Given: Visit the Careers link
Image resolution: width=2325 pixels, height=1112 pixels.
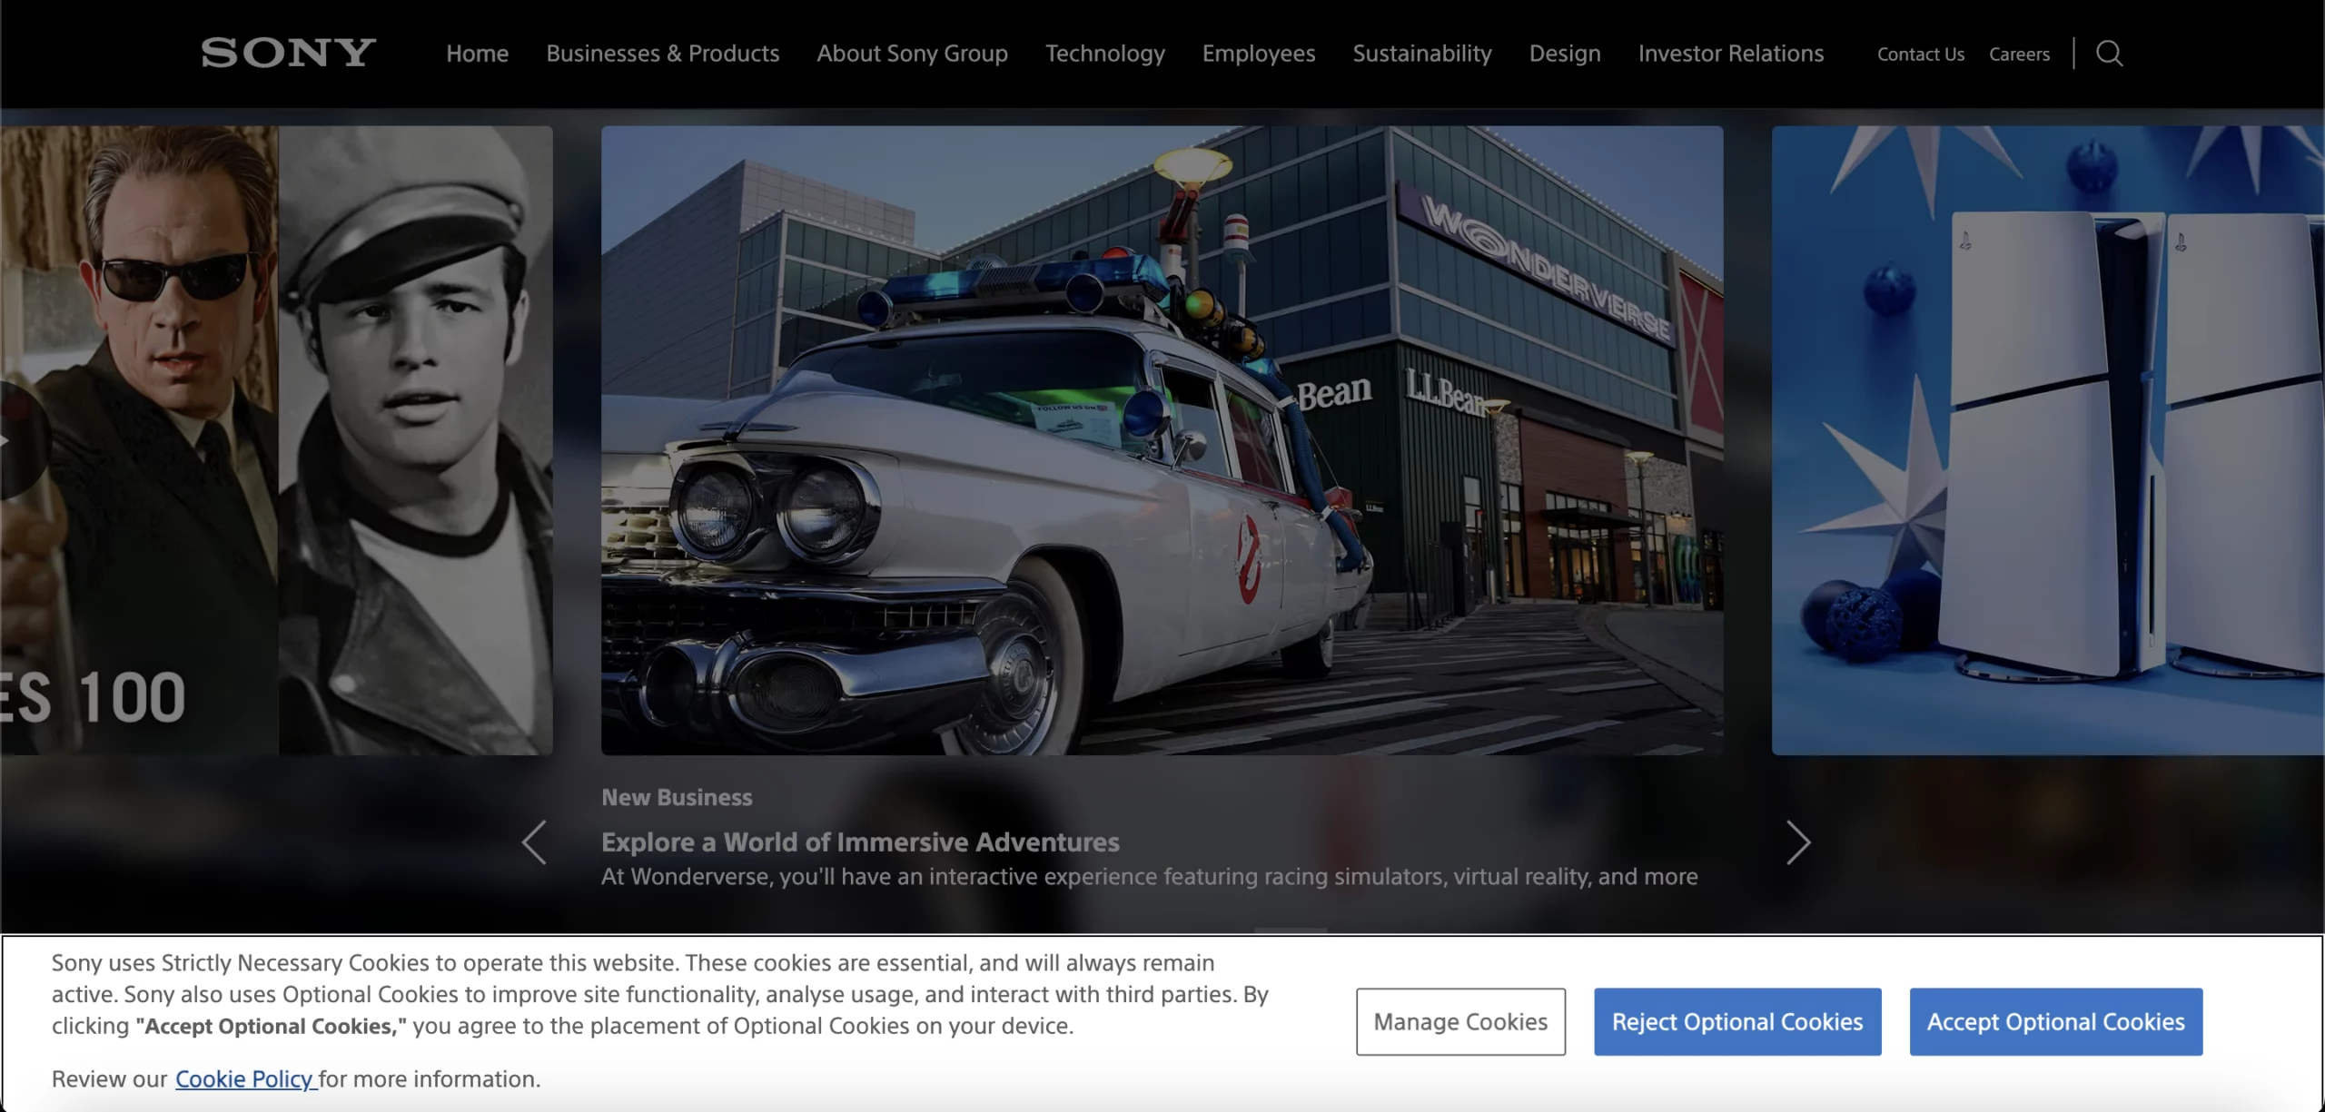Looking at the screenshot, I should tap(2018, 54).
